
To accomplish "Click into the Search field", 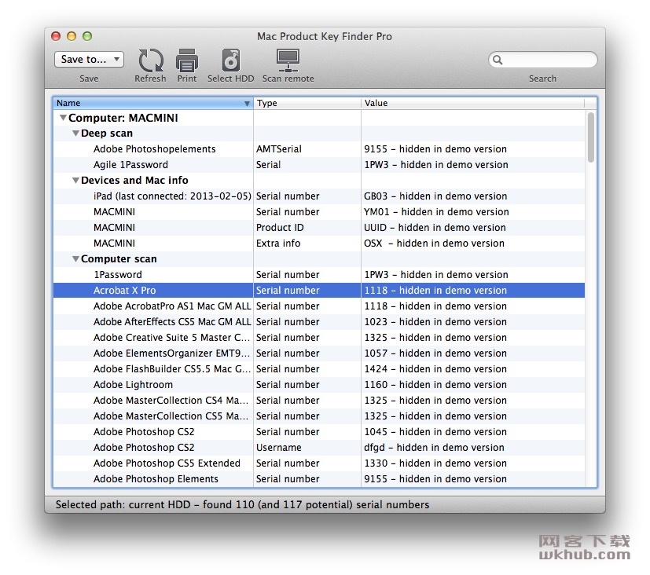I will point(543,60).
